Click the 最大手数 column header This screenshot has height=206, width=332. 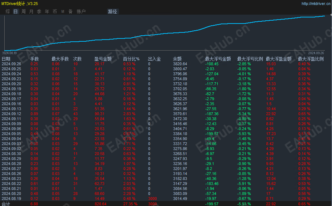[x=60, y=59]
